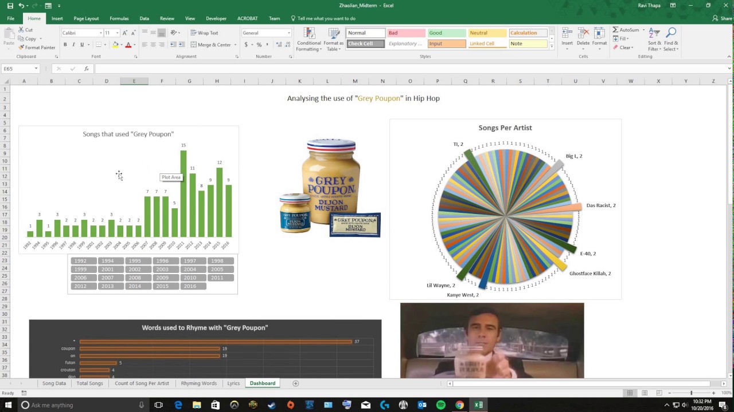
Task: Click Tell me what you want to do
Action: [323, 18]
